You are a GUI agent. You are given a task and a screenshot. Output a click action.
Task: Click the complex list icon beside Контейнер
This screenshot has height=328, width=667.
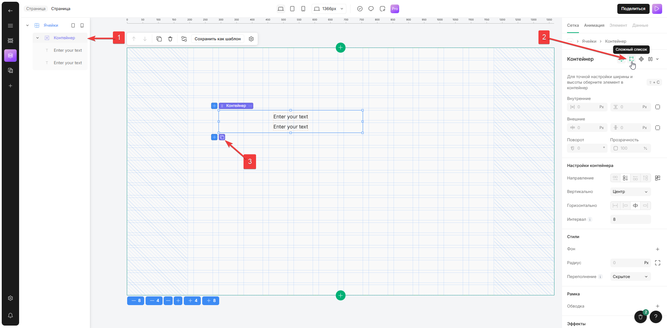pyautogui.click(x=631, y=59)
